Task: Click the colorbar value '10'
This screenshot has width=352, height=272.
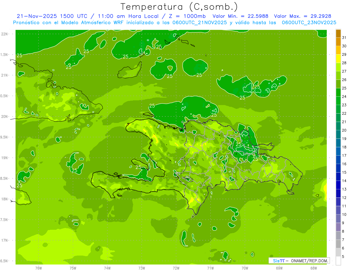Action: [344, 214]
